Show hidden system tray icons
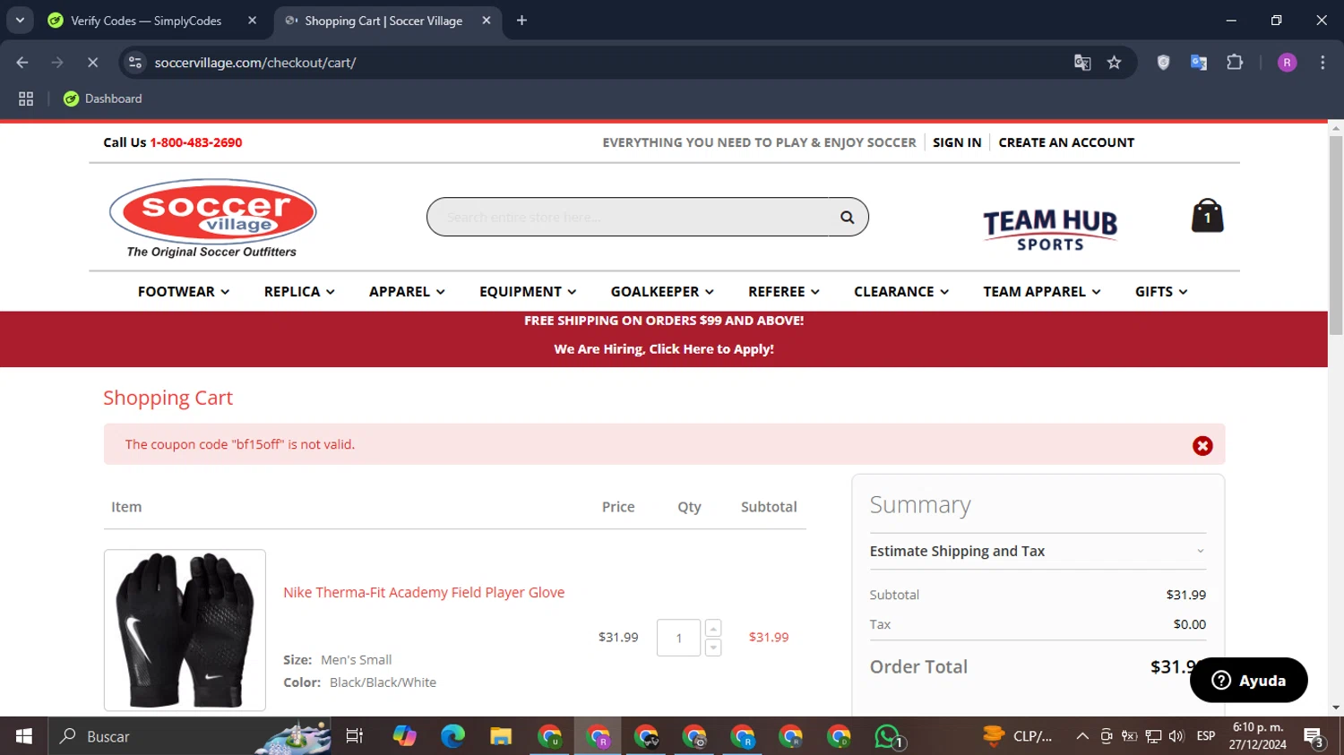This screenshot has height=755, width=1344. 1082,736
